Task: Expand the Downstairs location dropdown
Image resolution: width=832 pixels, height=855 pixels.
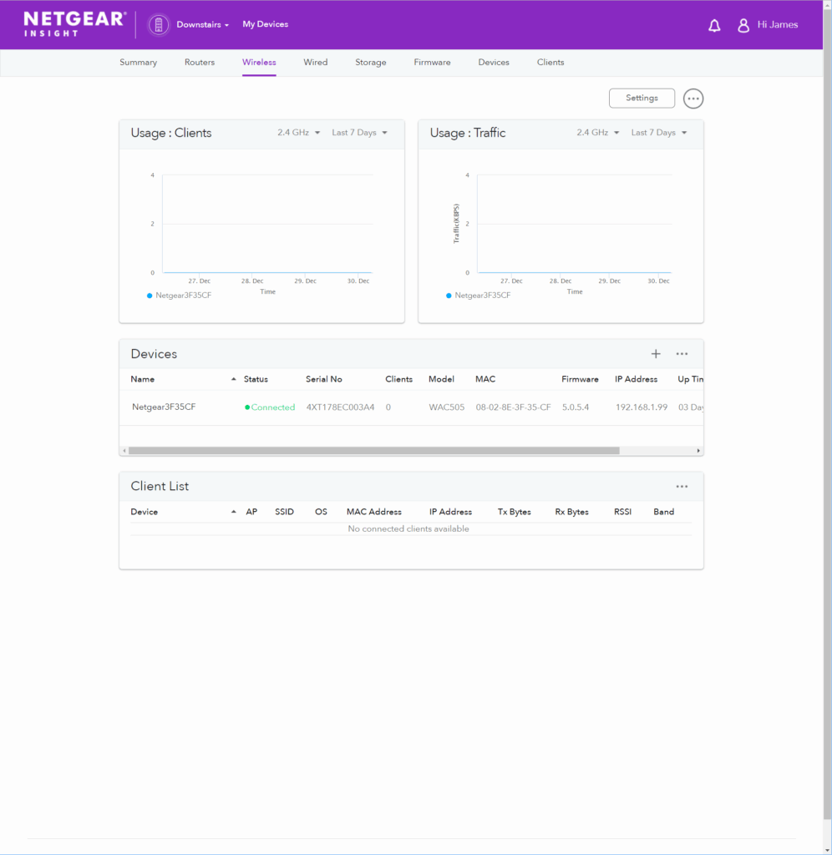Action: 203,25
